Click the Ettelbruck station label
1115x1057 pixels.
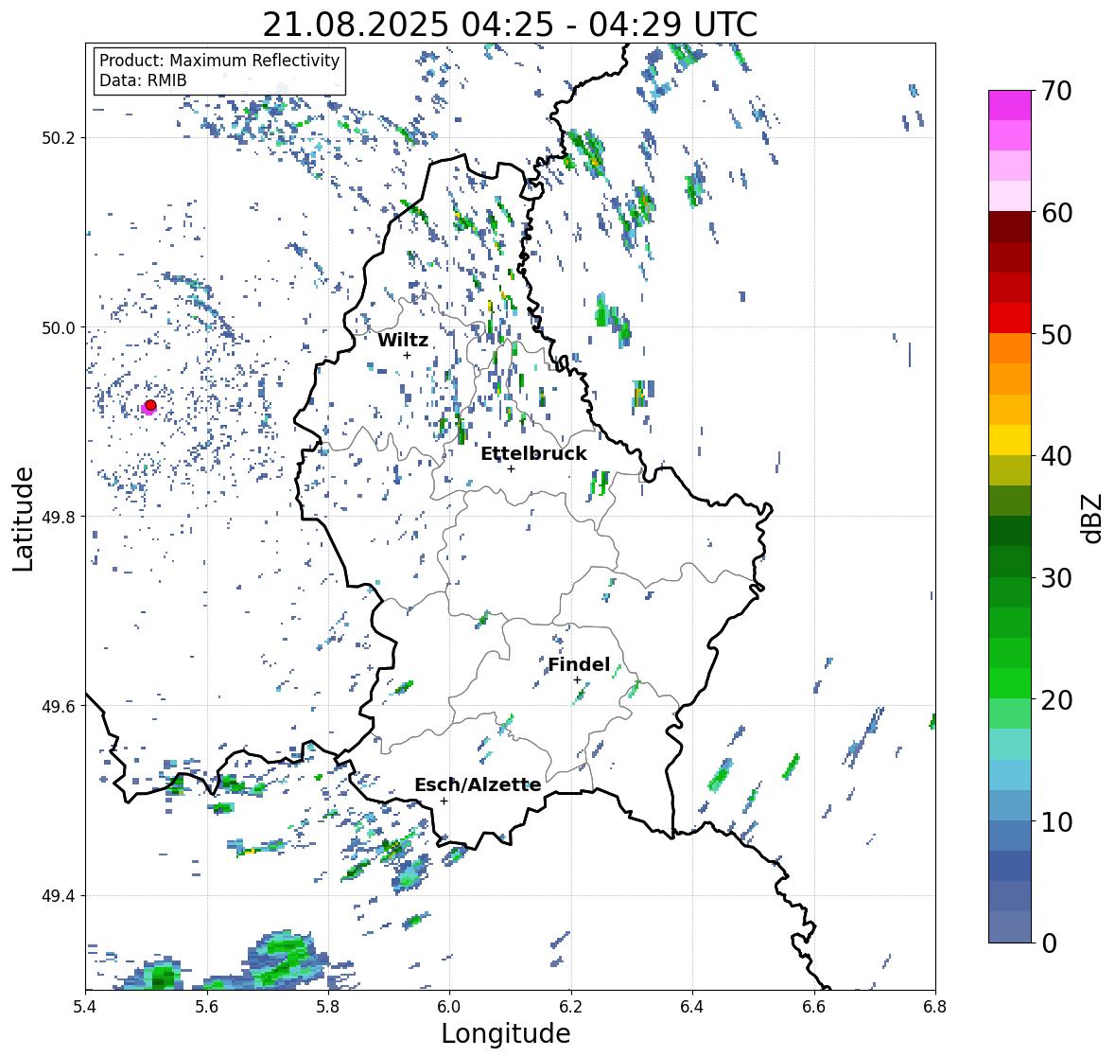tap(533, 453)
